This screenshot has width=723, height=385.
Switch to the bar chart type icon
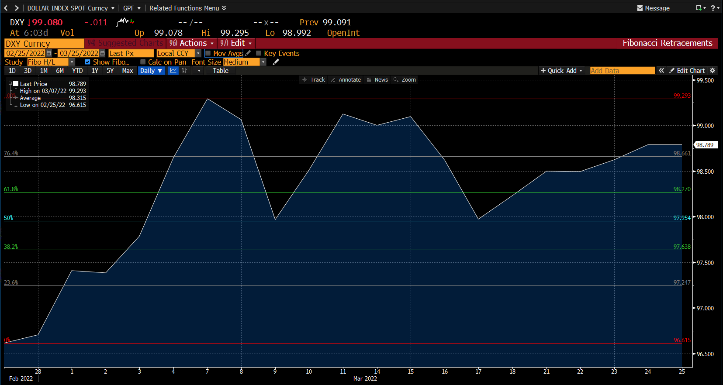185,71
